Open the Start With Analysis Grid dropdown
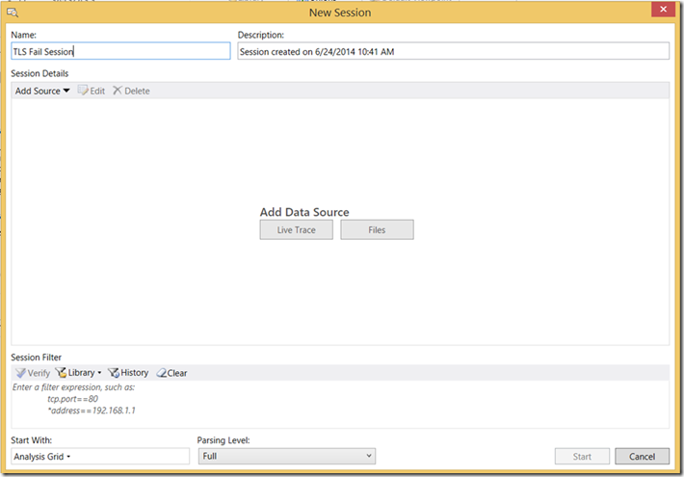This screenshot has height=477, width=684. [42, 457]
